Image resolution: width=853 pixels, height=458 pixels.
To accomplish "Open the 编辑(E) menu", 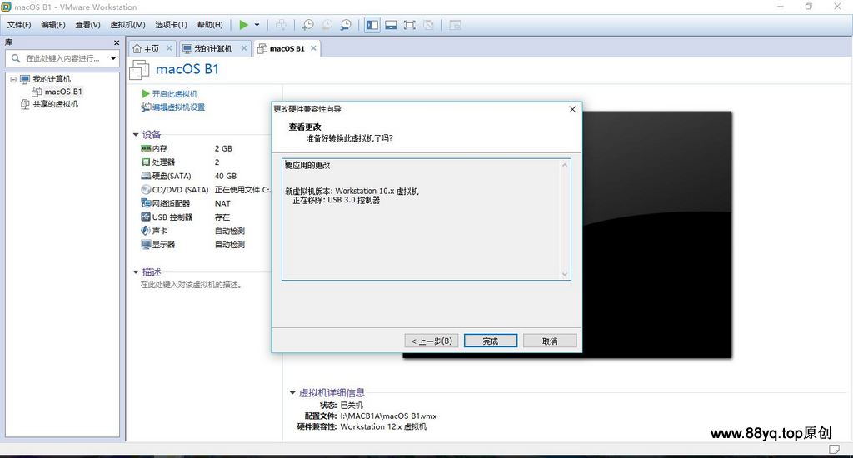I will click(52, 24).
